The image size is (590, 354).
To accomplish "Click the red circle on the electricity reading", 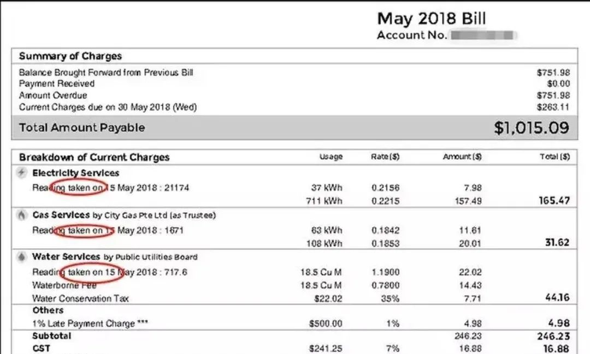I will pos(80,188).
